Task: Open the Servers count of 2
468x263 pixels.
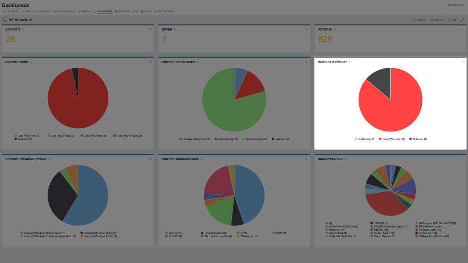Action: pos(165,38)
